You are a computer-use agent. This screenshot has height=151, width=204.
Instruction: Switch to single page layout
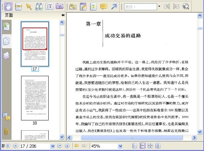pos(135,146)
